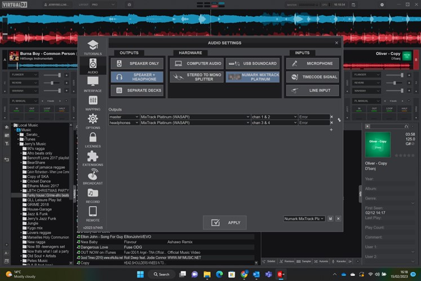The image size is (421, 281).
Task: Delete the saved audio config
Action: [338, 218]
